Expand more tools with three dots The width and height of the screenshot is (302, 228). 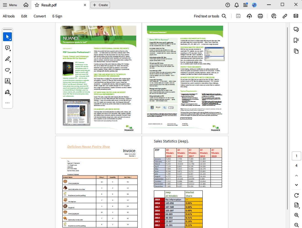(x=7, y=103)
